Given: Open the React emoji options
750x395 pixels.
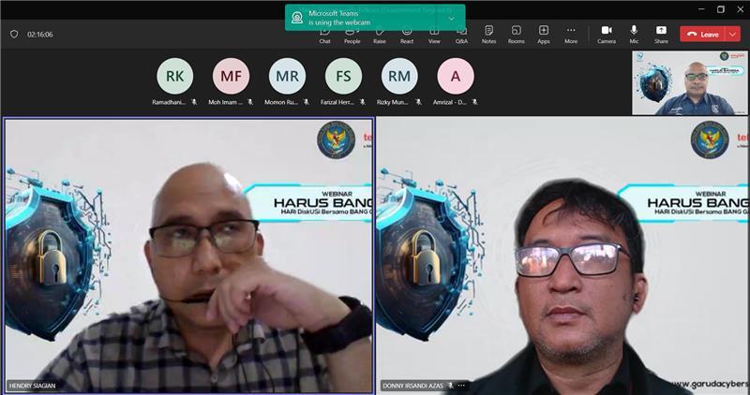Looking at the screenshot, I should point(407,35).
